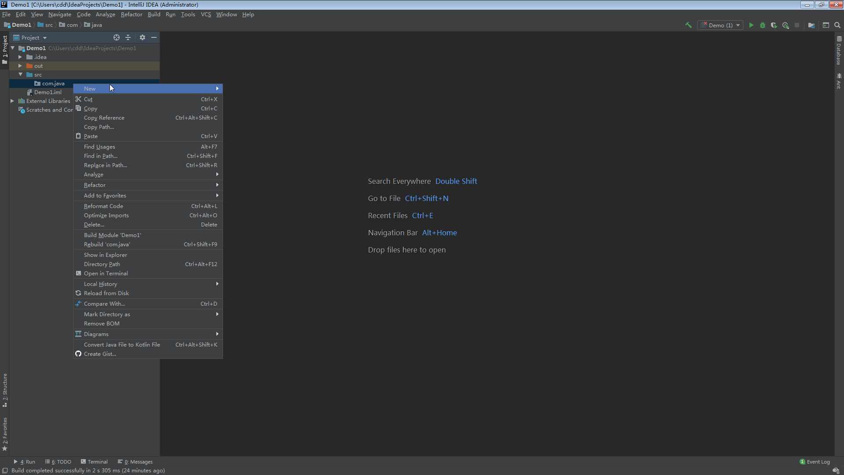844x475 pixels.
Task: Choose Delete... in context menu
Action: (x=148, y=224)
